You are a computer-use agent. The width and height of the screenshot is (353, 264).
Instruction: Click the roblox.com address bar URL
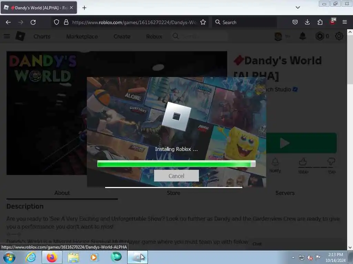click(x=134, y=22)
